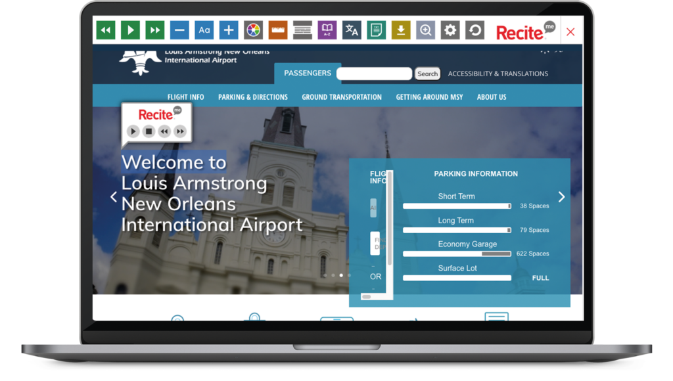Screen dimensions: 673x381
Task: Click the 'Welcome to' highlighted heading
Action: (174, 162)
